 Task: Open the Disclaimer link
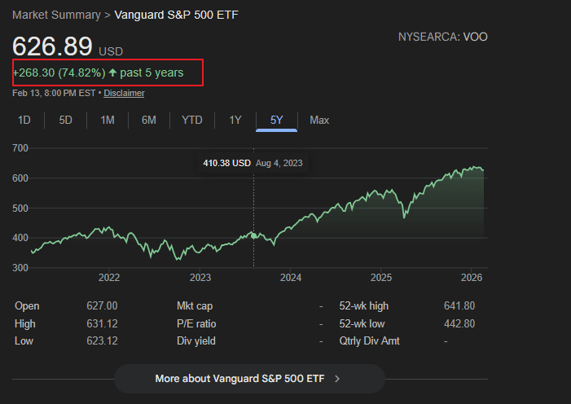tap(124, 93)
